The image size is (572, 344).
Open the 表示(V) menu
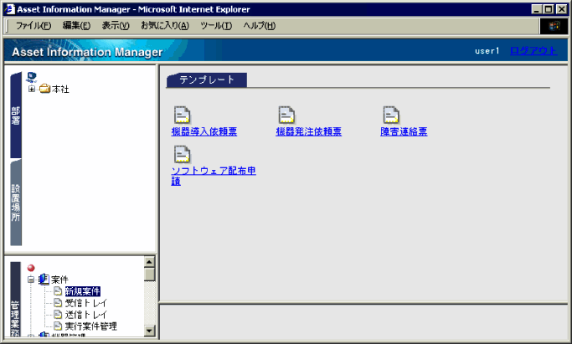(x=116, y=26)
